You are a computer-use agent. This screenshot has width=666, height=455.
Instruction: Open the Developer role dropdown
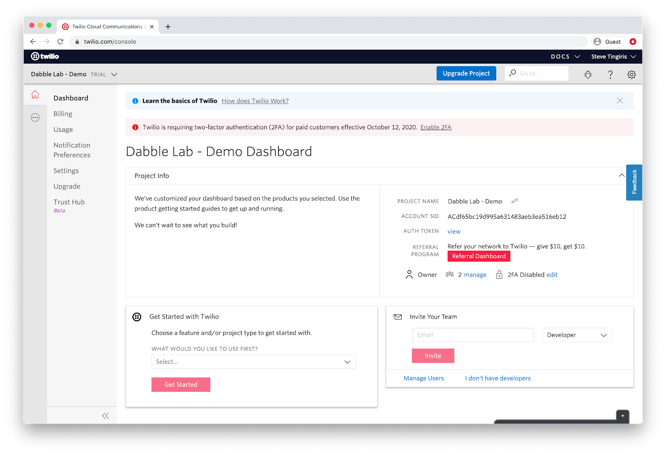point(577,335)
